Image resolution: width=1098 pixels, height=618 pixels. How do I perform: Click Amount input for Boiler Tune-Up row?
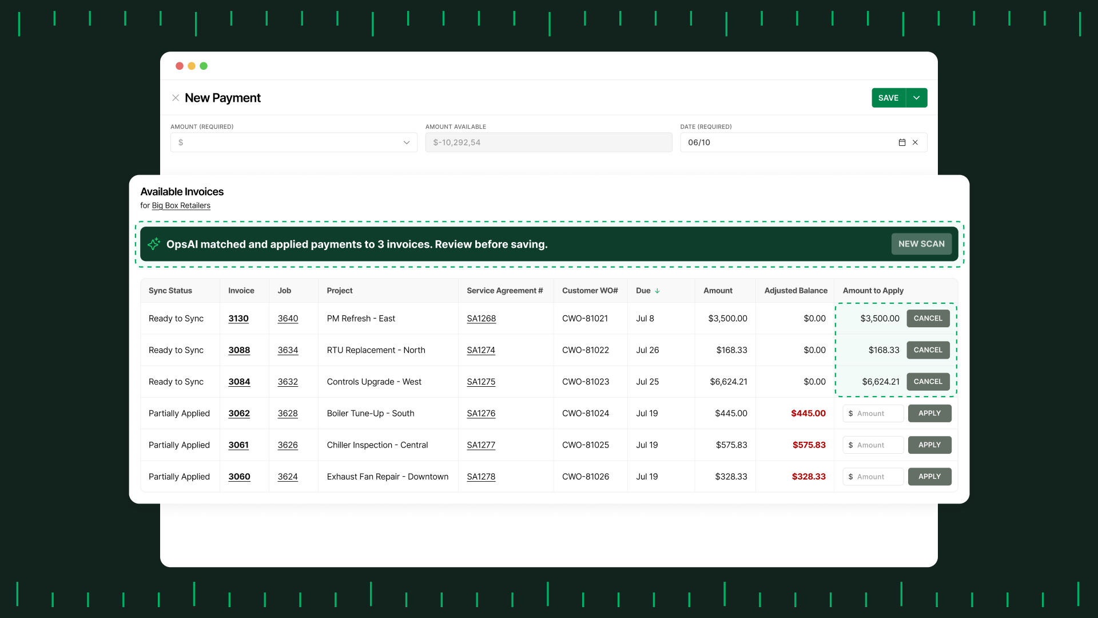[873, 413]
